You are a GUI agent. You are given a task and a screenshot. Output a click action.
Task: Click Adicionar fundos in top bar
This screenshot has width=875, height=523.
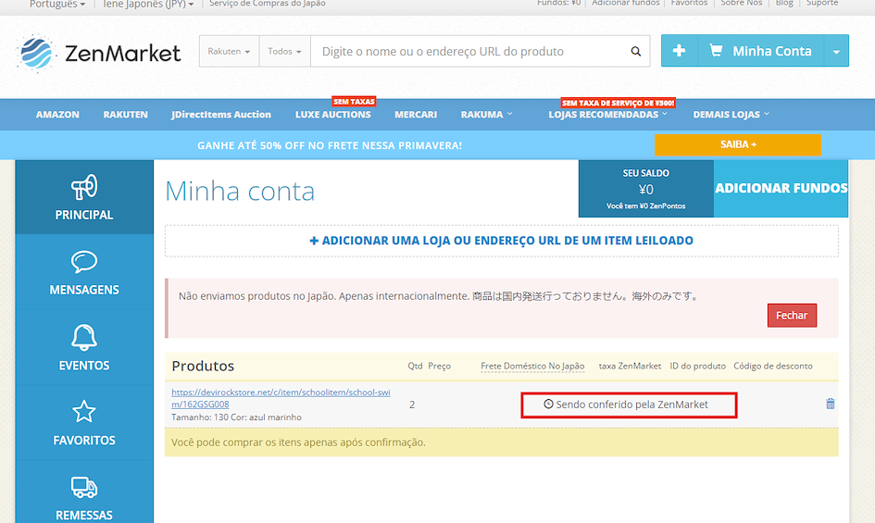[626, 4]
